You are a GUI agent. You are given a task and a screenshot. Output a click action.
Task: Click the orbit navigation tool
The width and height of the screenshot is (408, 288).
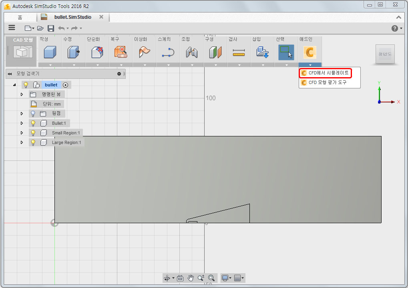point(167,278)
